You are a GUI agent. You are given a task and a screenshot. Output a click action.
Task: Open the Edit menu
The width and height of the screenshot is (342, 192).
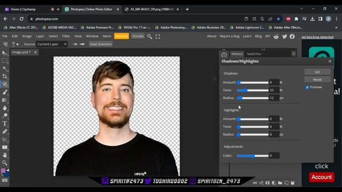pyautogui.click(x=14, y=36)
